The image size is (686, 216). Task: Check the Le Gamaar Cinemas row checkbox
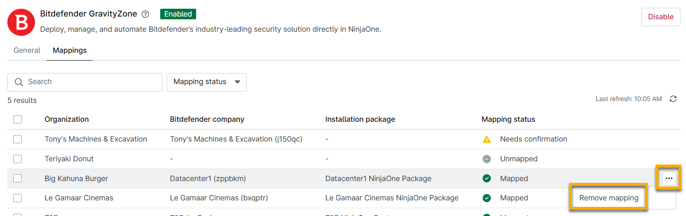tap(17, 198)
